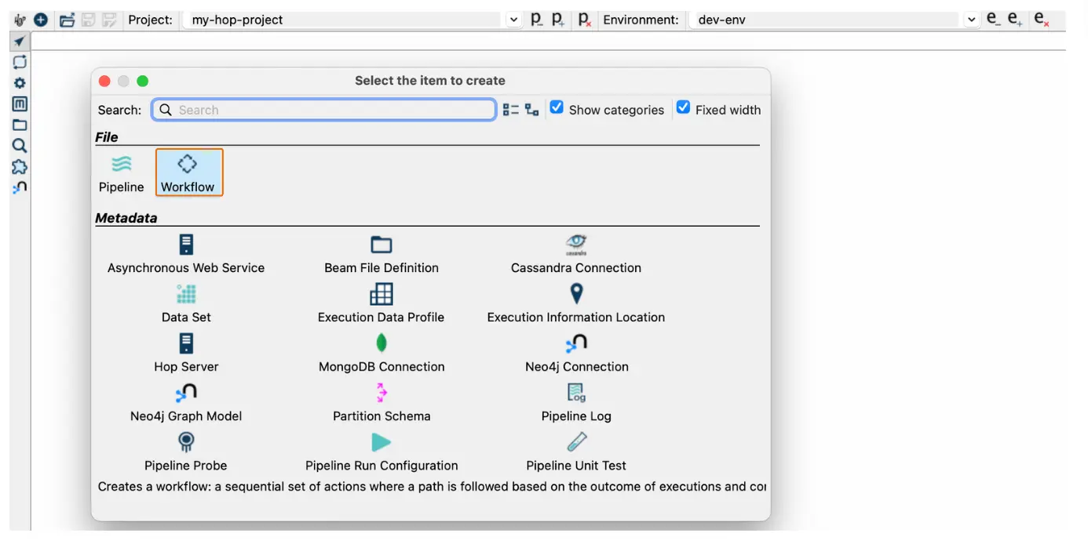Create a new Pipeline file

tap(122, 173)
